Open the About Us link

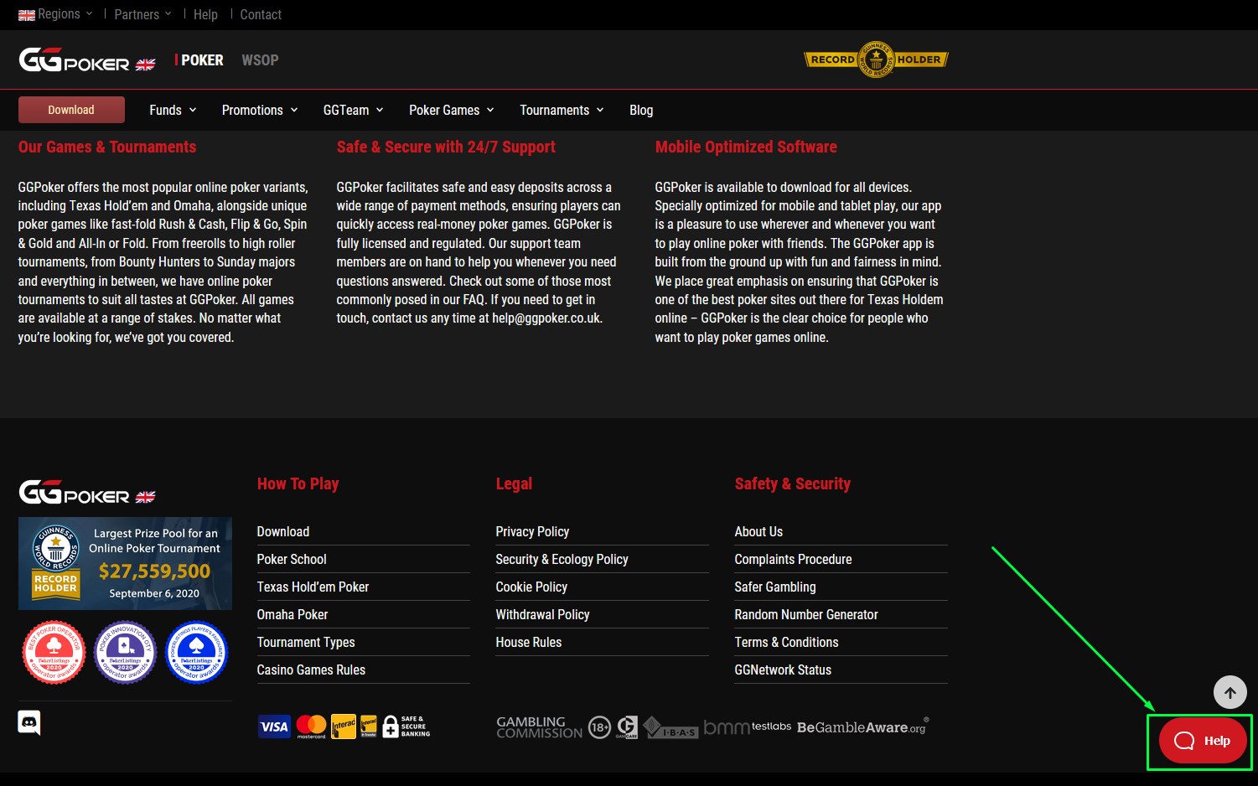pos(758,531)
